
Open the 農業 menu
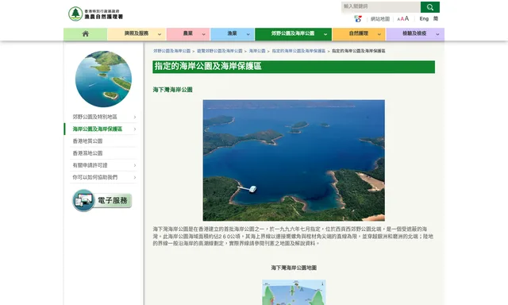(x=188, y=33)
